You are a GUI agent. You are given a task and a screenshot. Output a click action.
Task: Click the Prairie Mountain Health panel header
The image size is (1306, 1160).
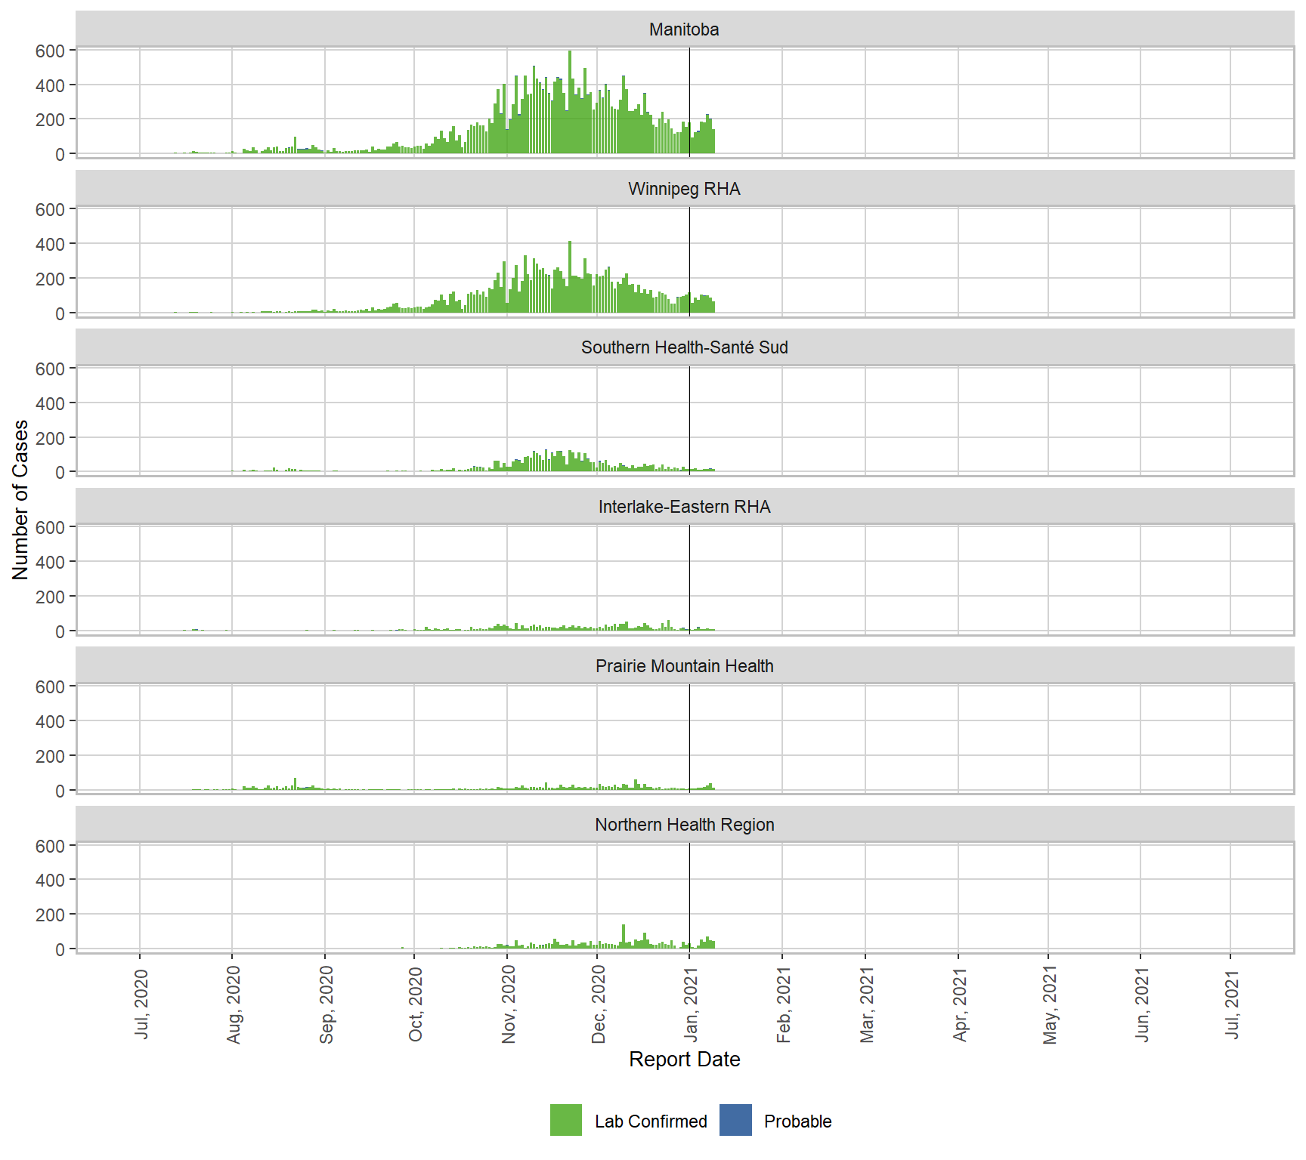coord(684,666)
